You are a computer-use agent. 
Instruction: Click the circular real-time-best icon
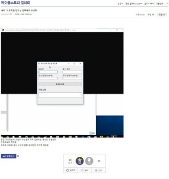point(68,170)
